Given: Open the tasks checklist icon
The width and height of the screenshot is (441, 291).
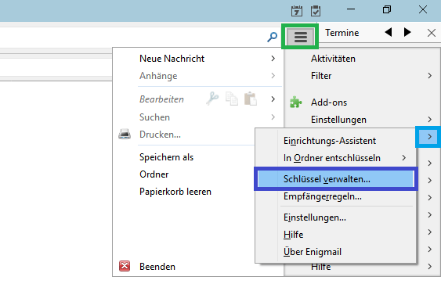Looking at the screenshot, I should click(x=316, y=11).
